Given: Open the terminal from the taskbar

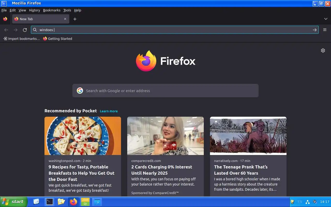Looking at the screenshot, I should click(49, 202).
